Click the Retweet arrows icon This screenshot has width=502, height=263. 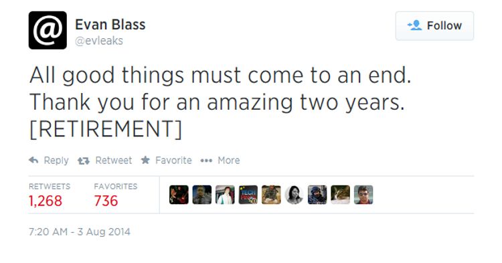(84, 161)
